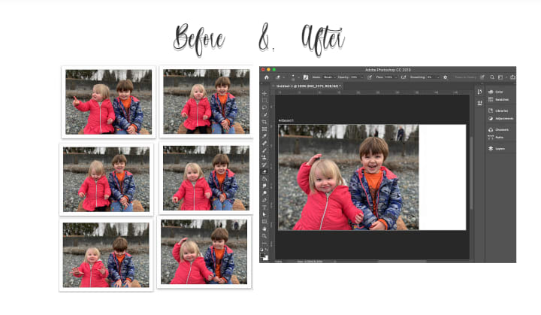Select the Move tool
Screen dimensions: 541x315
[264, 93]
